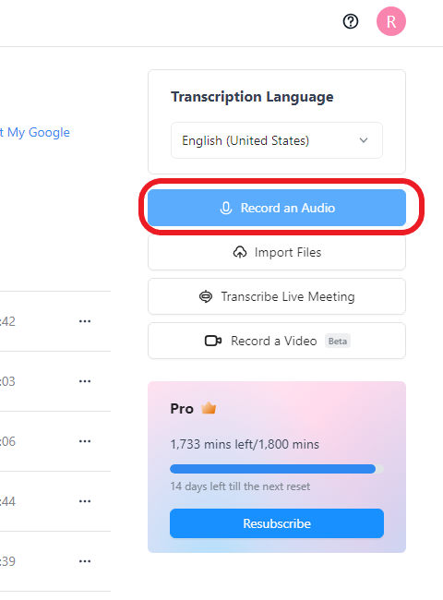This screenshot has width=443, height=600.
Task: Click the cloud upload icon for Import Files
Action: [240, 252]
